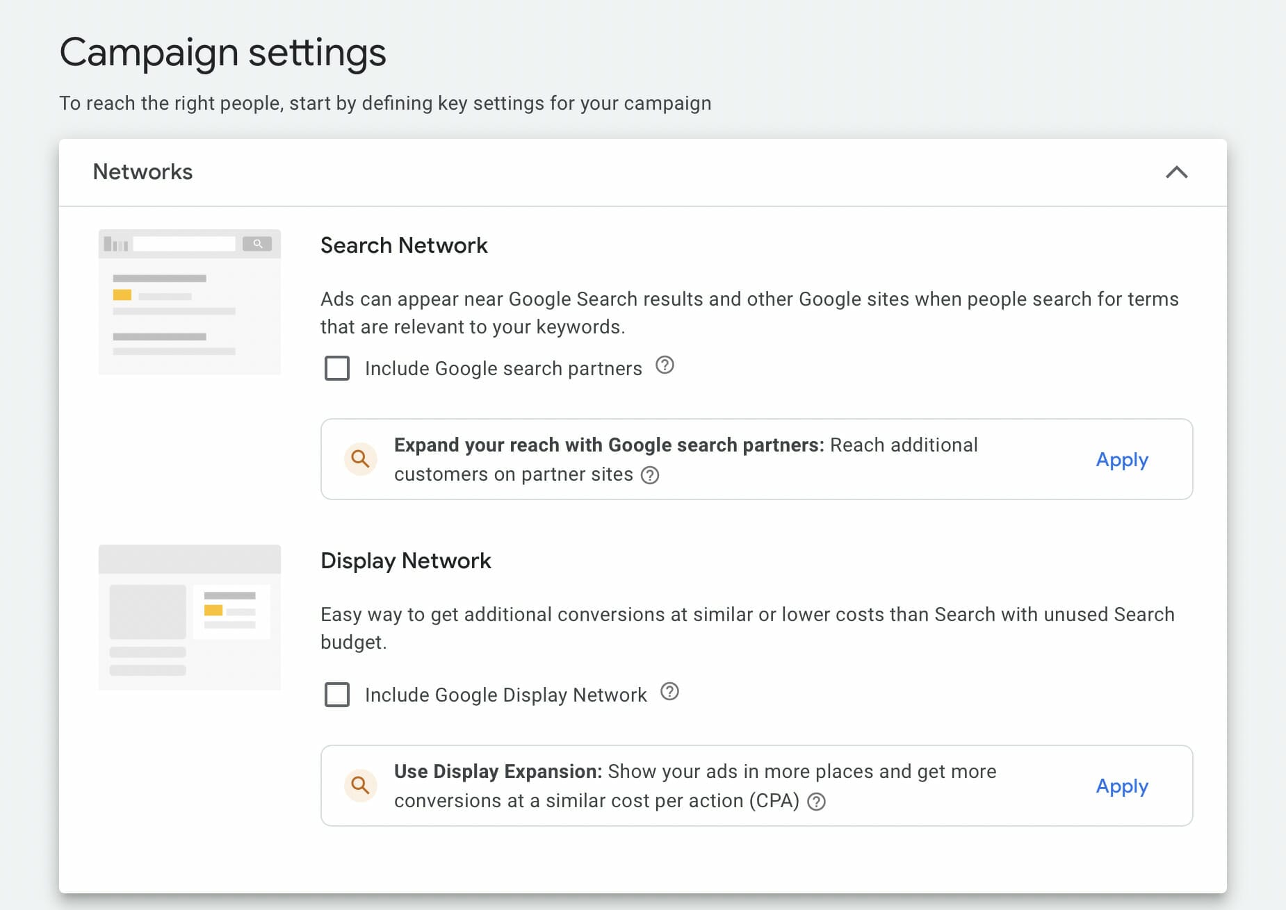This screenshot has height=910, width=1286.
Task: Click the Networks section header
Action: click(143, 172)
